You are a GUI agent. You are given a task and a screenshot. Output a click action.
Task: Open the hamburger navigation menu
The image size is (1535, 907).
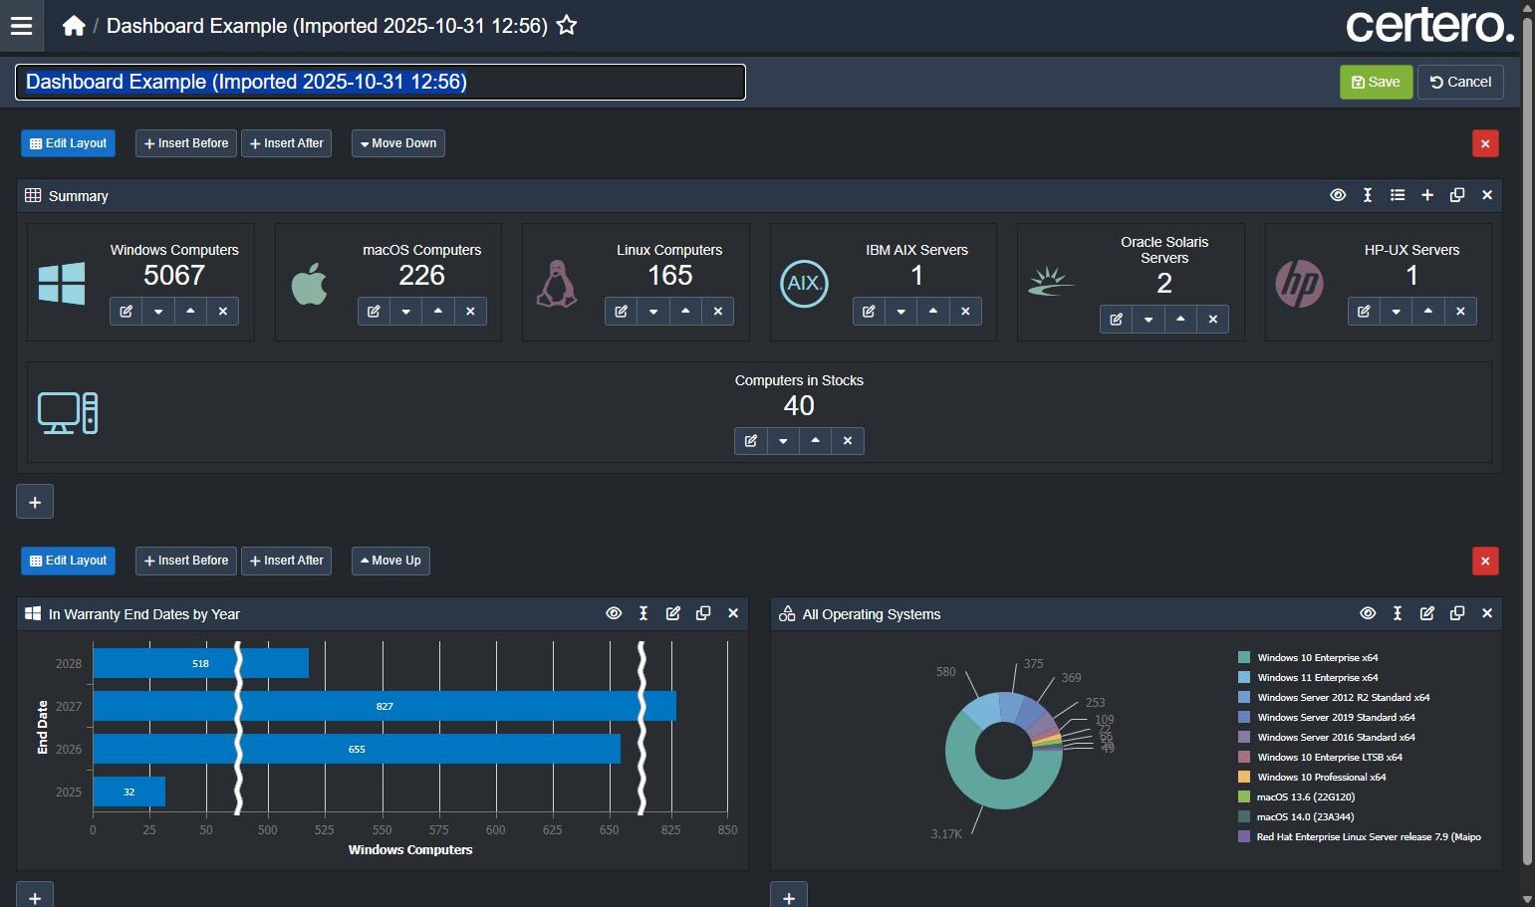(x=21, y=26)
